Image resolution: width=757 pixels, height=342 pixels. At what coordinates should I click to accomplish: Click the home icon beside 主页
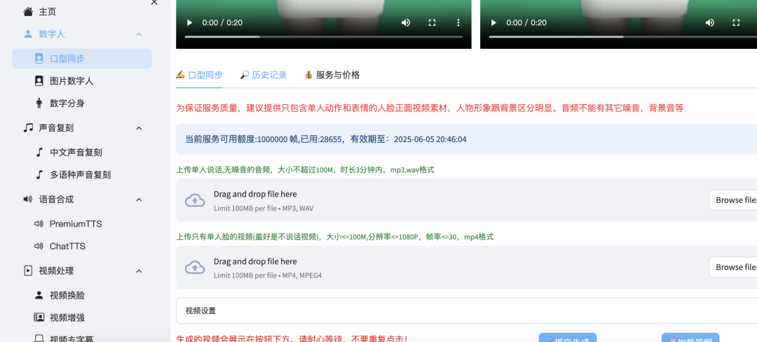28,12
